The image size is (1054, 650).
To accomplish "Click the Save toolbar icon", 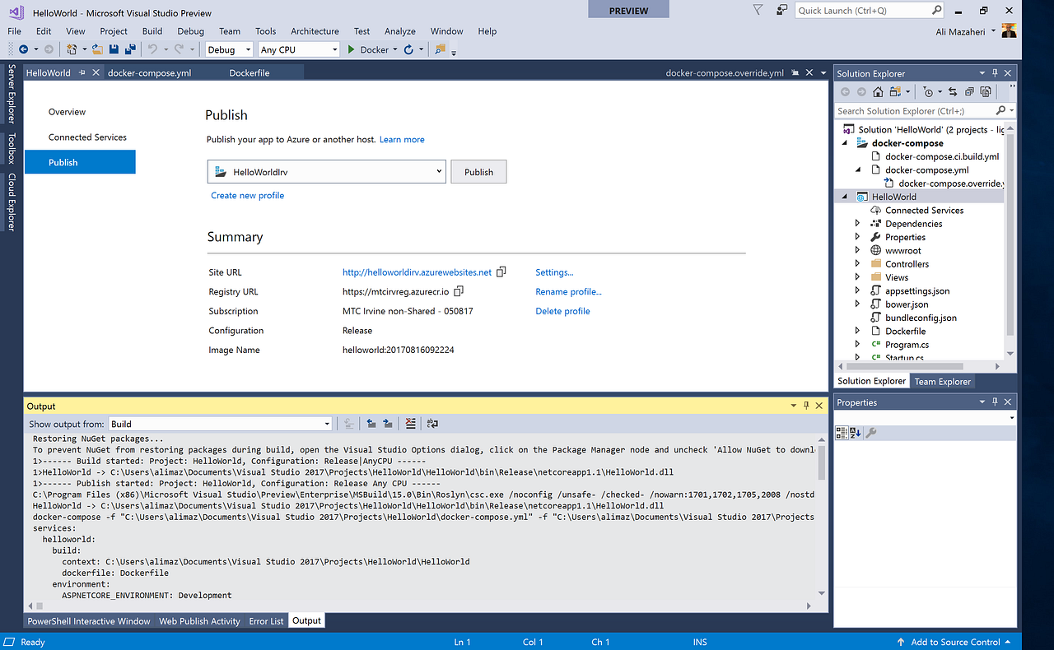I will tap(114, 49).
